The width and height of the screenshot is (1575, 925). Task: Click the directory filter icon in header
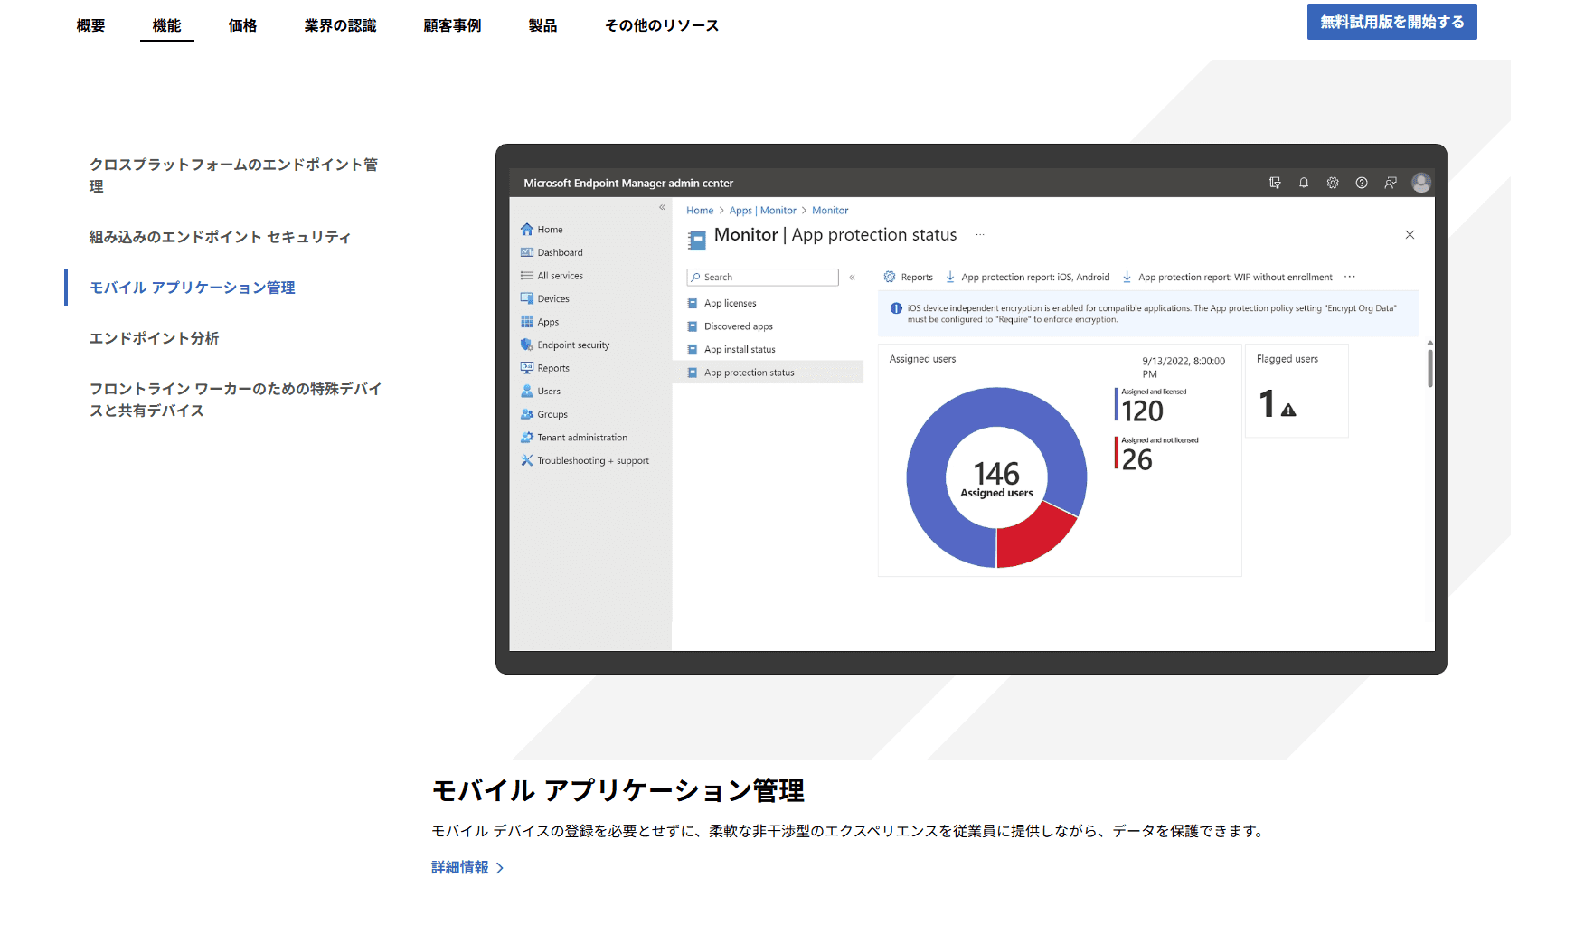tap(1275, 183)
